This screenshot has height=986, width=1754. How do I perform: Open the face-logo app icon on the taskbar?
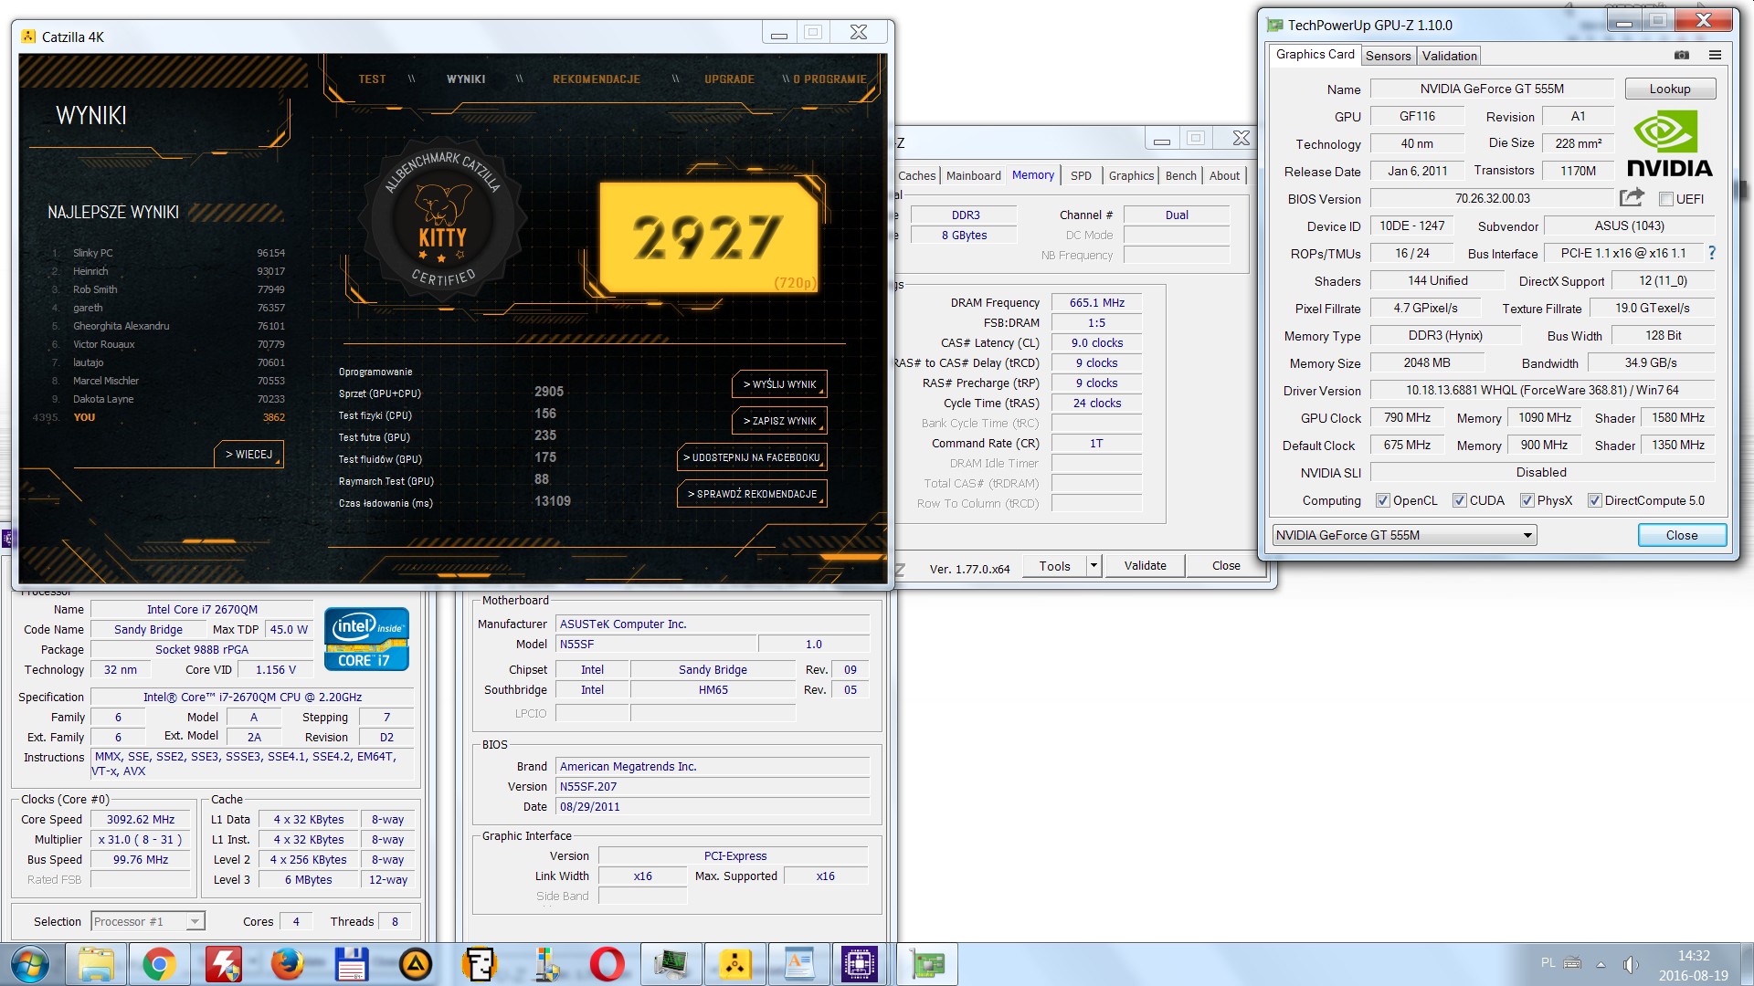coord(479,965)
